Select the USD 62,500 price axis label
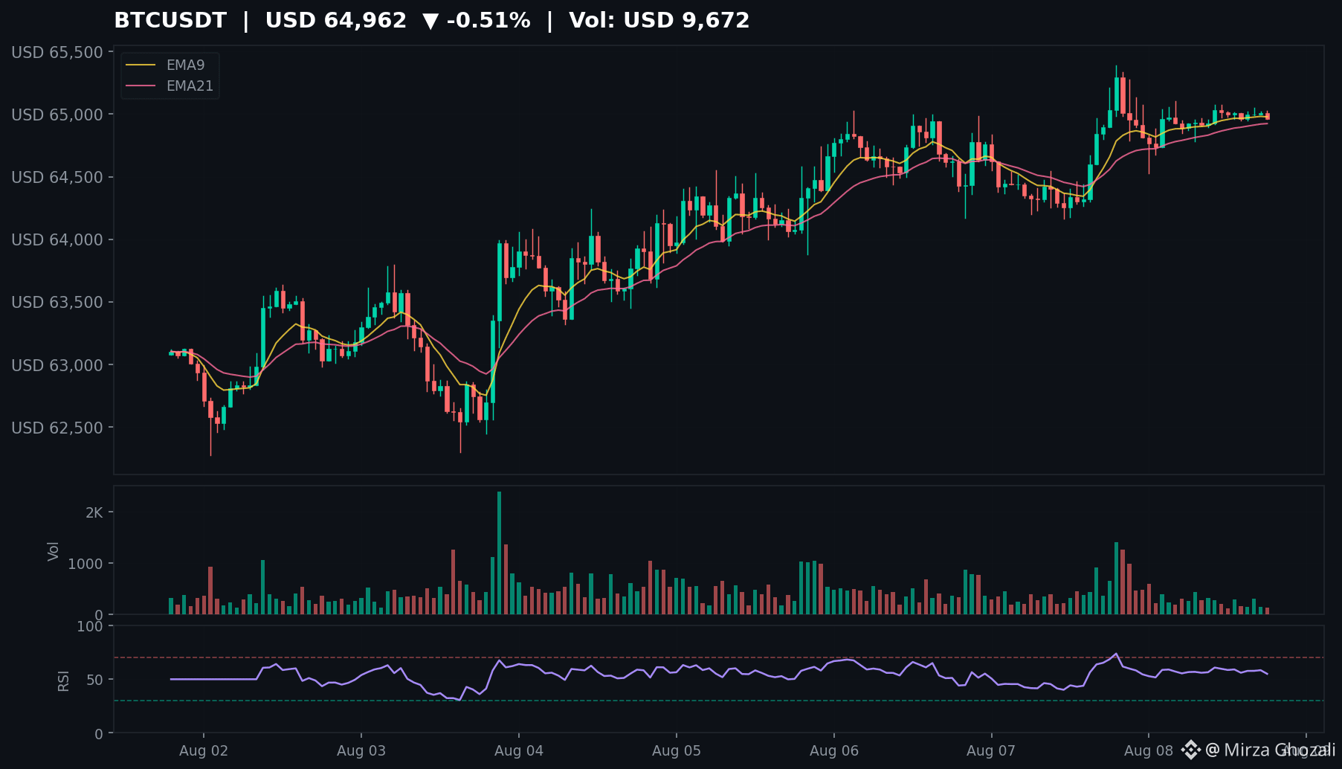Image resolution: width=1342 pixels, height=769 pixels. click(x=57, y=428)
